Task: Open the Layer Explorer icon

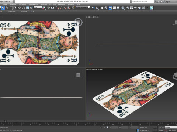Action: point(106,8)
